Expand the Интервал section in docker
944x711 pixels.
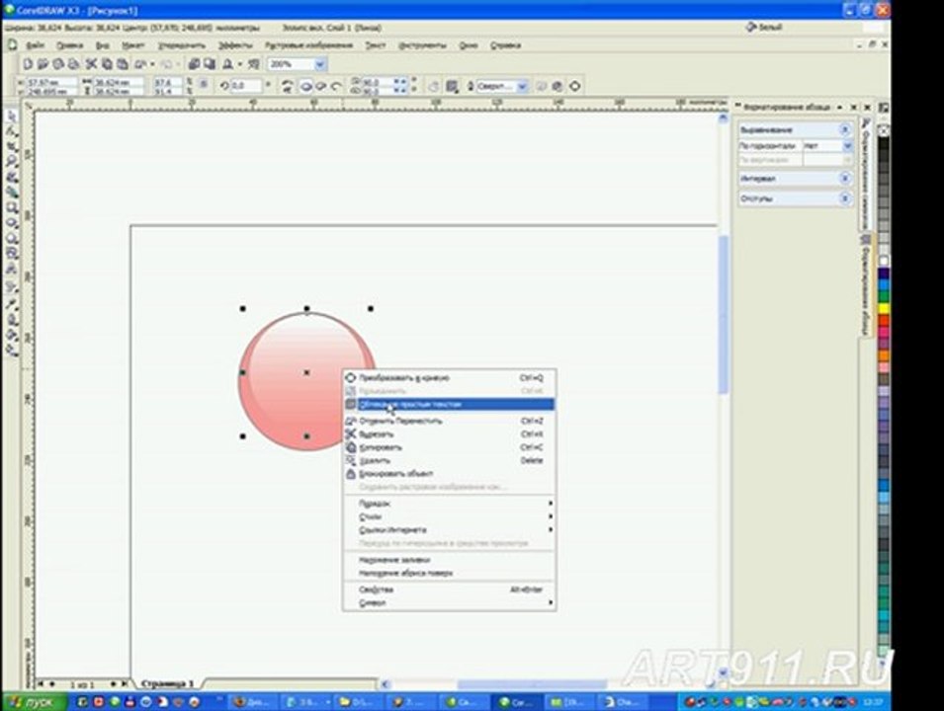pyautogui.click(x=845, y=178)
